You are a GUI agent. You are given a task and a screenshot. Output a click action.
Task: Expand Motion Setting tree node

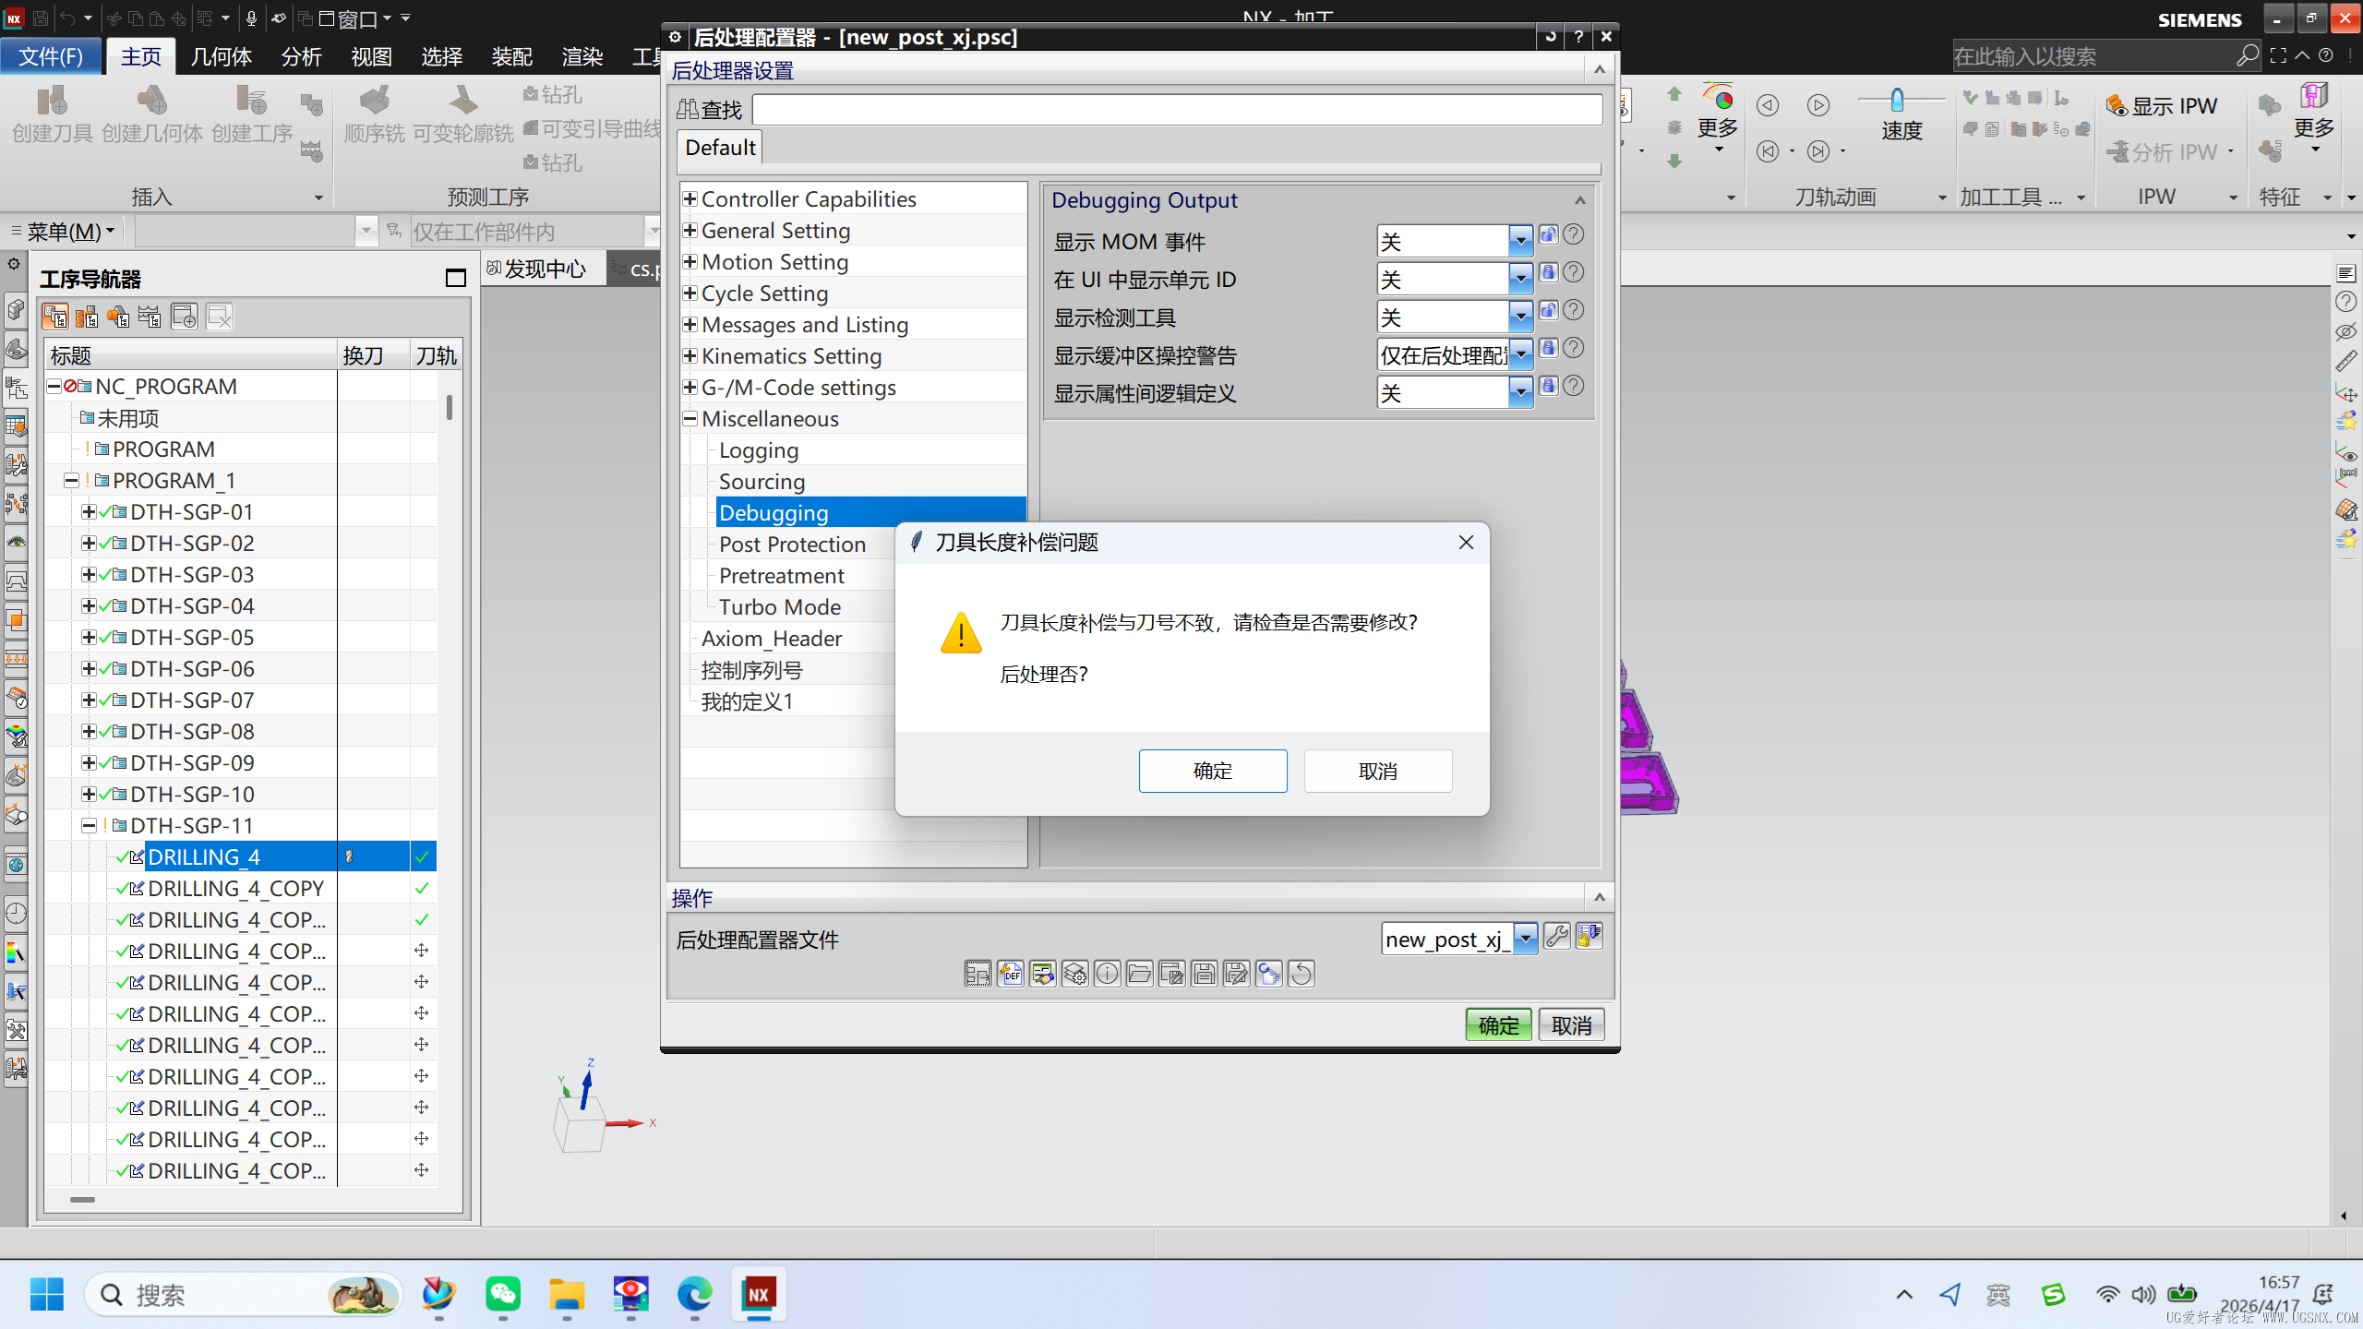[690, 261]
